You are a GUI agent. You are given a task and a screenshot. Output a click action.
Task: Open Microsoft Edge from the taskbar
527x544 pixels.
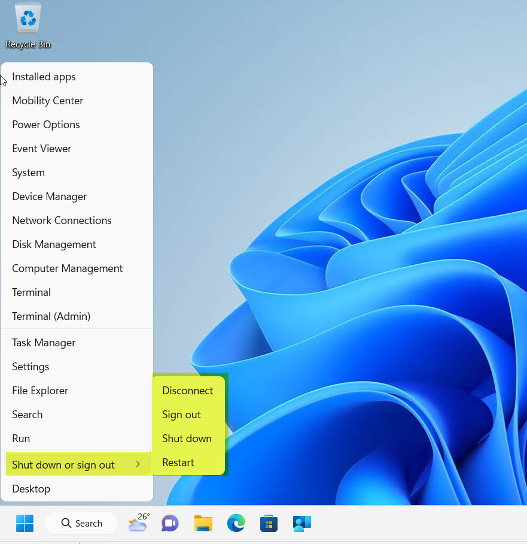236,523
